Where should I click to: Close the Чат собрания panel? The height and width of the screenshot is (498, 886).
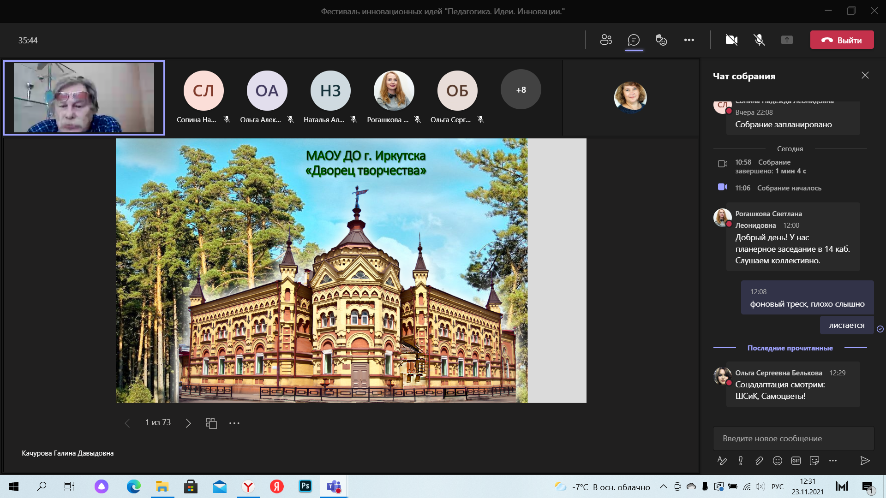(x=865, y=75)
